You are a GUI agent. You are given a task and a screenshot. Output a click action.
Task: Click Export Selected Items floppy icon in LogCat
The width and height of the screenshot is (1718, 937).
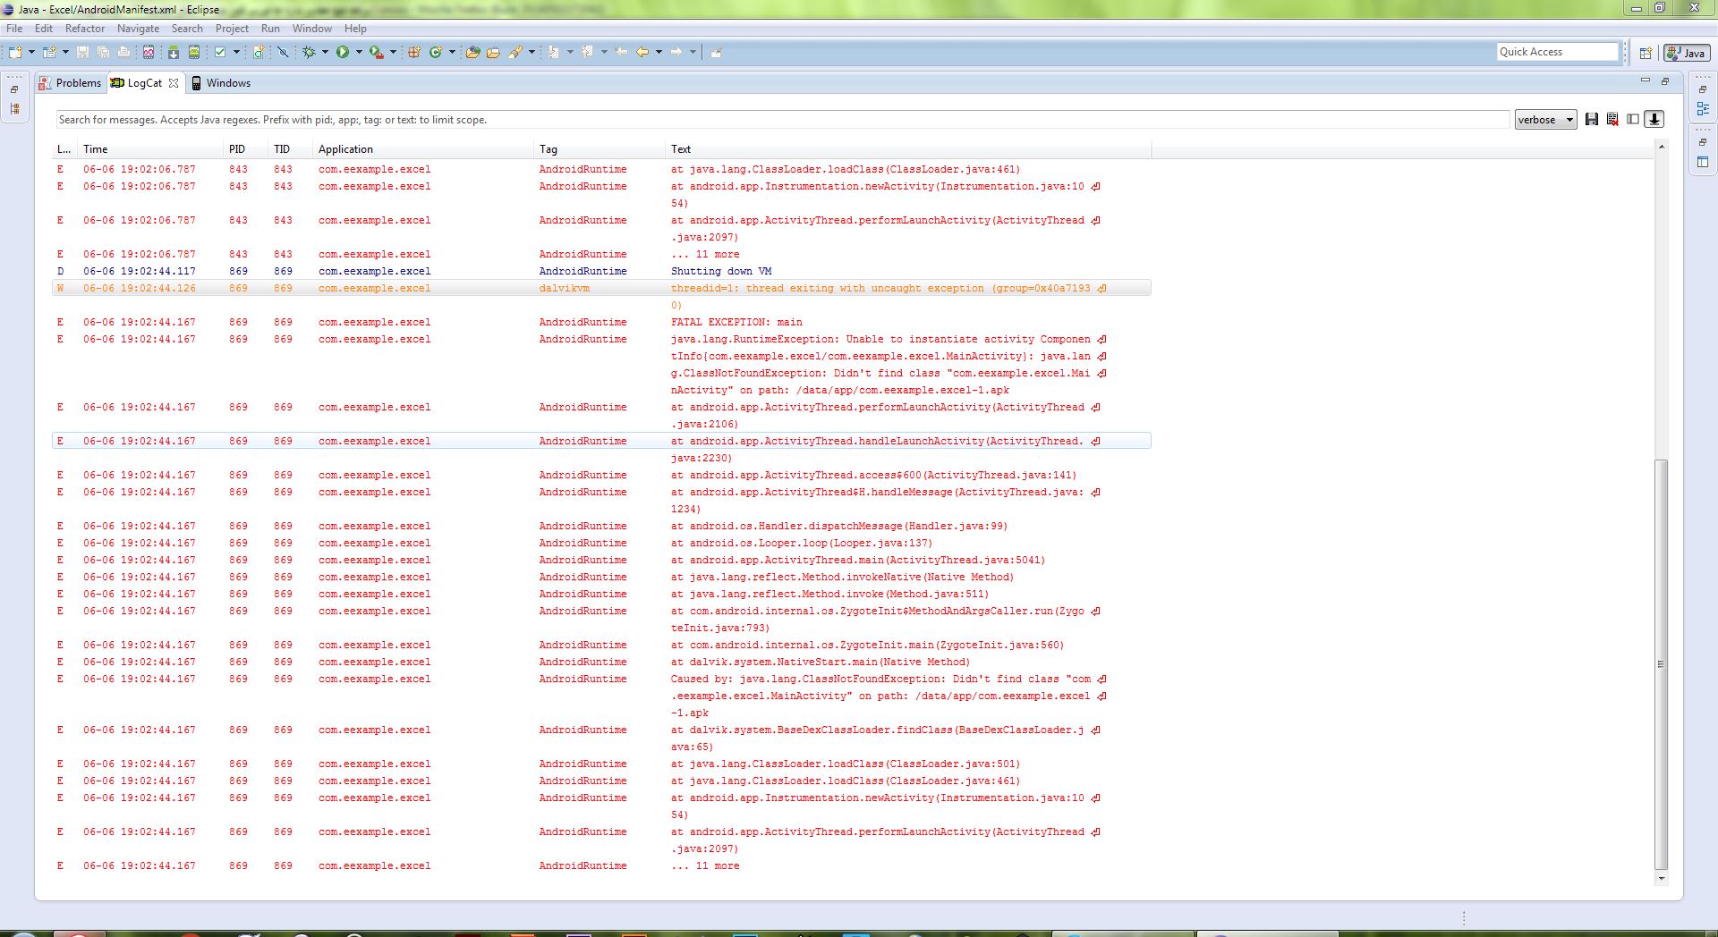coord(1592,119)
